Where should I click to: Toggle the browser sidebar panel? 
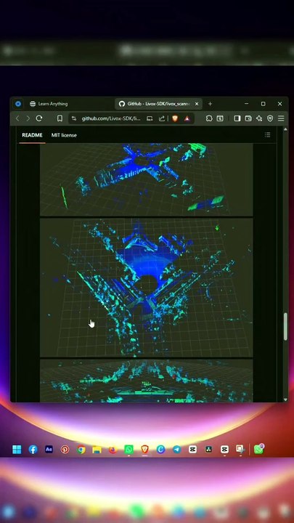point(237,118)
